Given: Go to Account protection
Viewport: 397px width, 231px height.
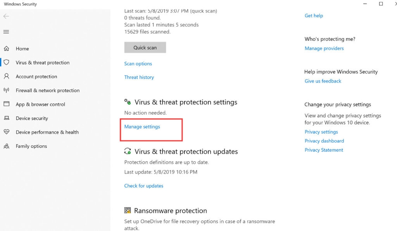Looking at the screenshot, I should pyautogui.click(x=36, y=76).
